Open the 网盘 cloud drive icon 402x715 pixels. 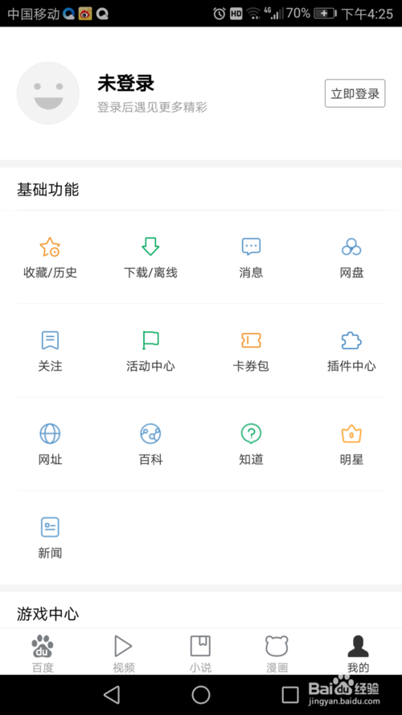coord(351,247)
